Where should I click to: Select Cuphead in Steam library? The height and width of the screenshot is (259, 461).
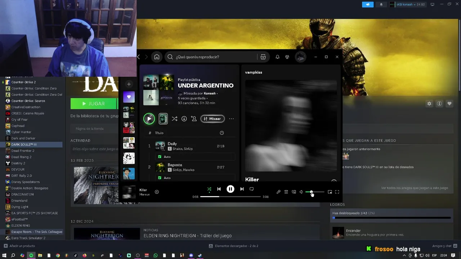point(18,126)
